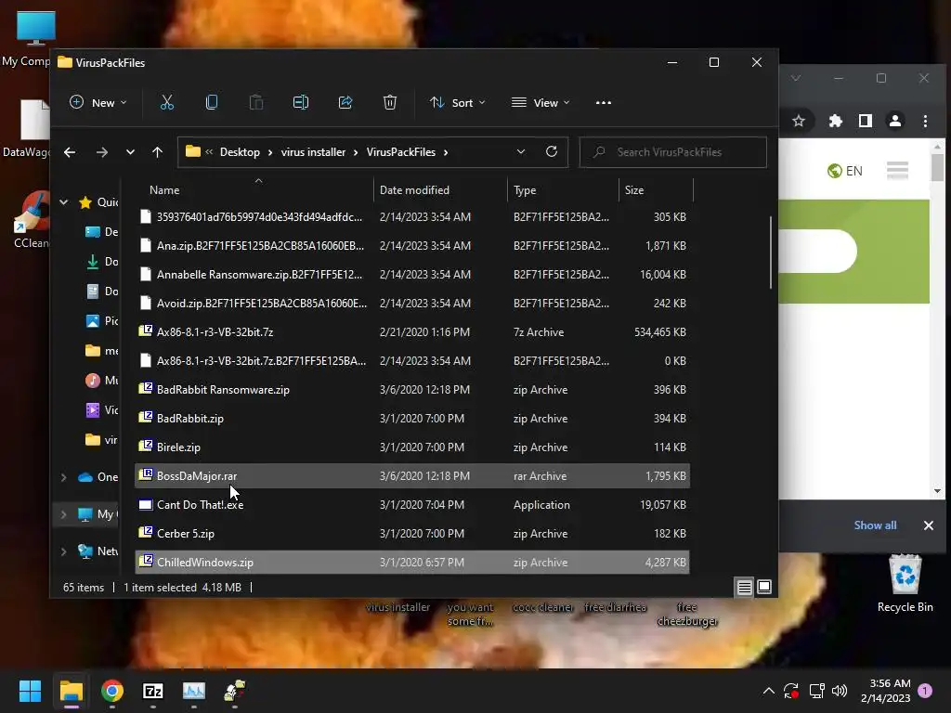Go back with the left arrow

click(x=70, y=152)
